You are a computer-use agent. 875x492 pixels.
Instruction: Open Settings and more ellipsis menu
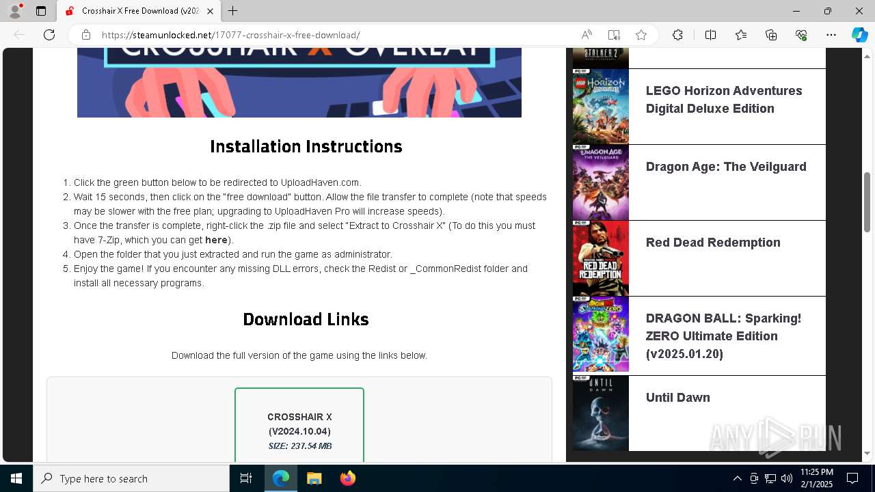(831, 35)
